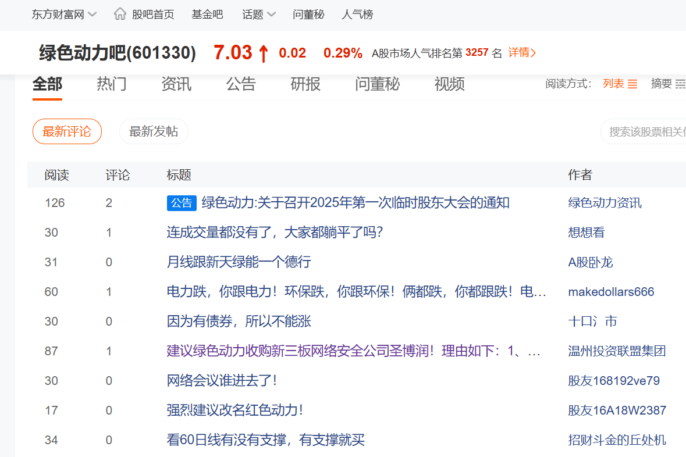Select the 最新评论 sort button
Image resolution: width=686 pixels, height=457 pixels.
tap(67, 131)
